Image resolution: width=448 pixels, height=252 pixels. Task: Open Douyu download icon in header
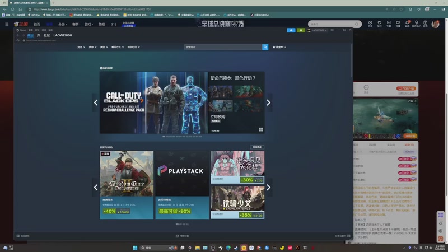[x=389, y=24]
